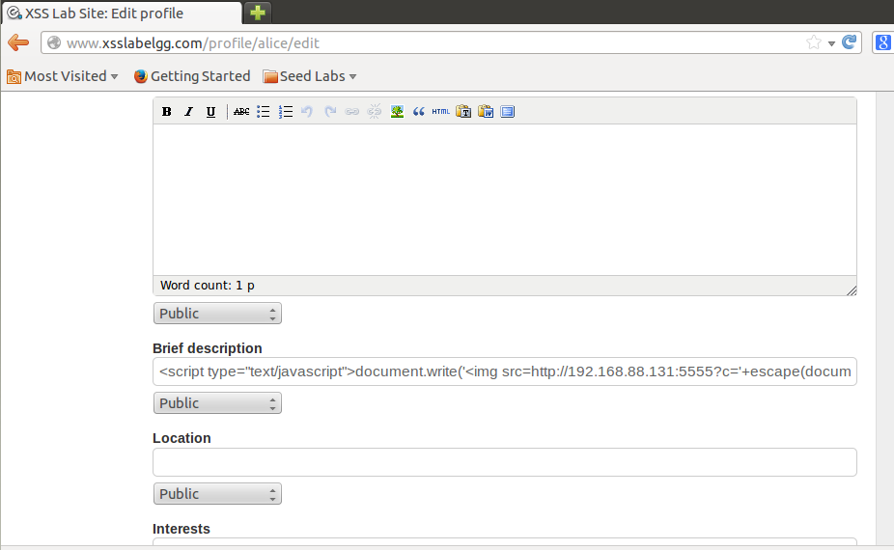
Task: Click the Brief description input field
Action: point(505,371)
